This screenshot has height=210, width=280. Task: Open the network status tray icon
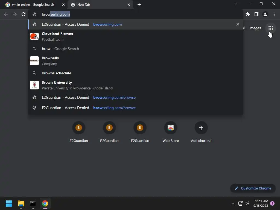coord(240,203)
